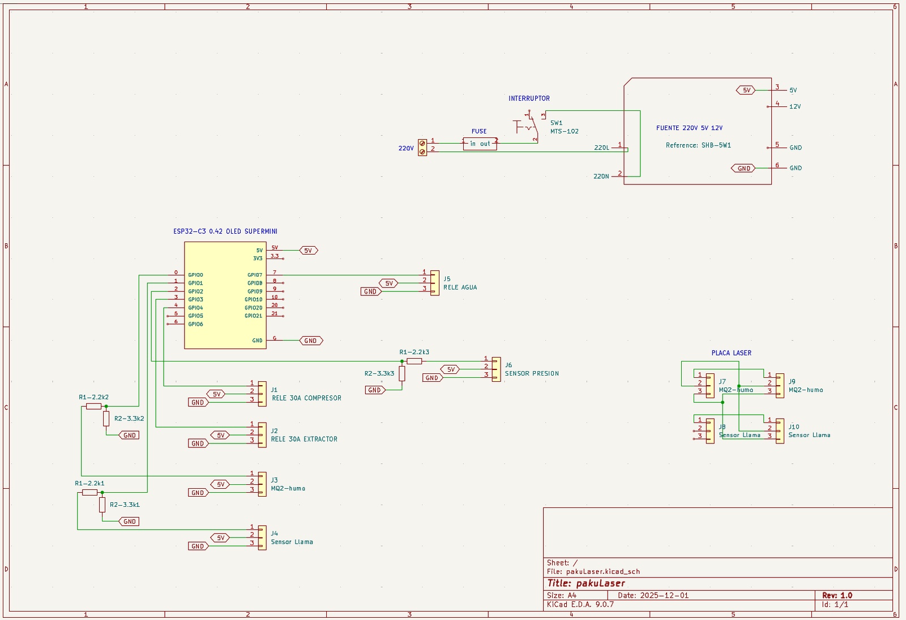Select the File: pakuLaser.kicad_sch text
This screenshot has width=906, height=620.
pos(593,571)
